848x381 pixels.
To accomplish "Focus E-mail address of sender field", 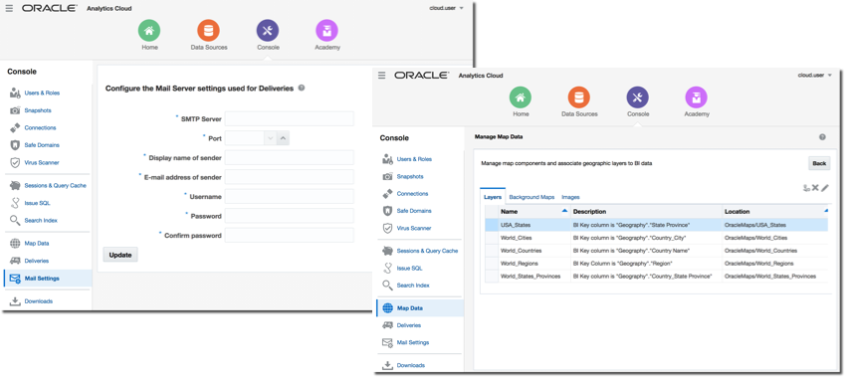I will pos(290,177).
